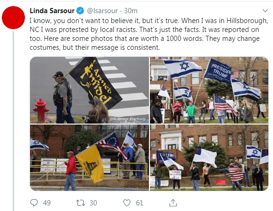The height and width of the screenshot is (211, 273).
Task: Open the share upload icon
Action: point(173,203)
